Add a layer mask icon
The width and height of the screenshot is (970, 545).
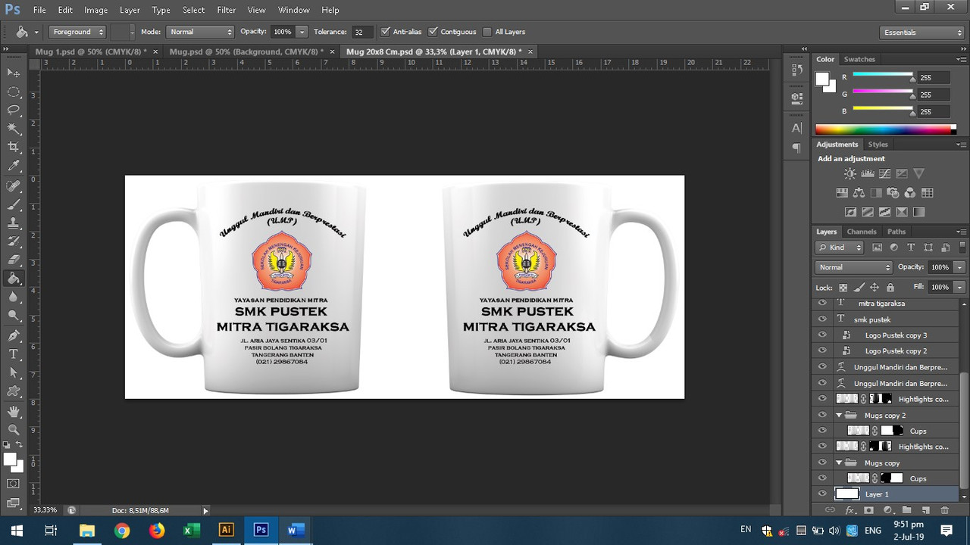click(x=868, y=510)
